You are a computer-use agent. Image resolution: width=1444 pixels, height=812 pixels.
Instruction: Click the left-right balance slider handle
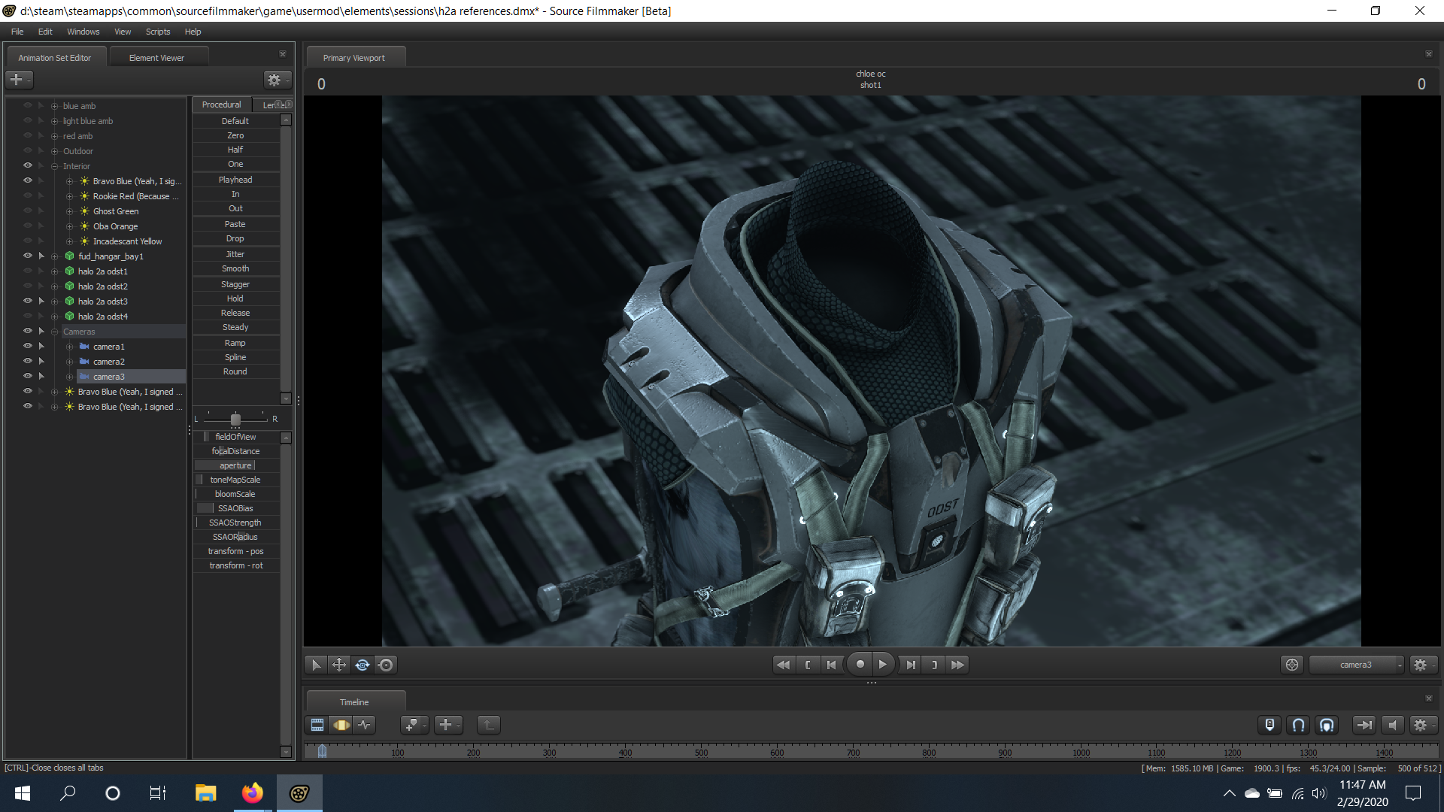click(235, 420)
